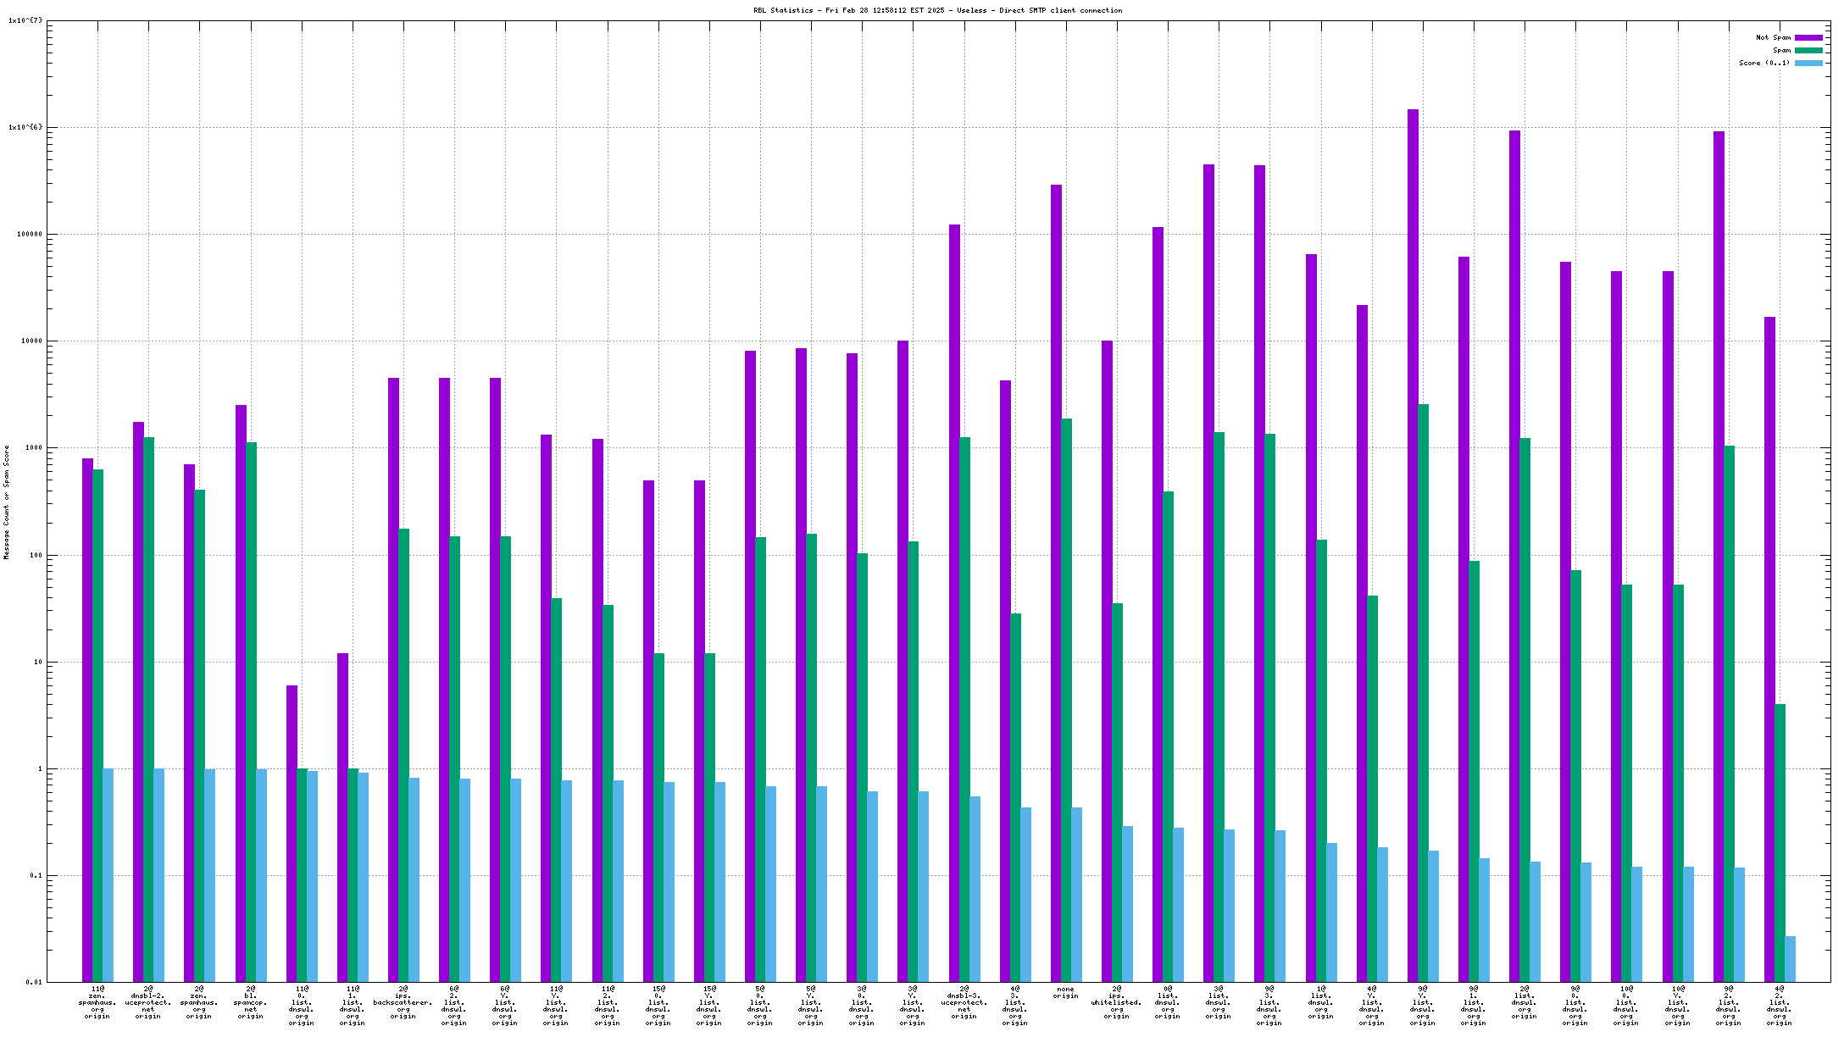Click the ips.backscatterer.org x-axis label
Image resolution: width=1844 pixels, height=1037 pixels.
coord(403,1002)
